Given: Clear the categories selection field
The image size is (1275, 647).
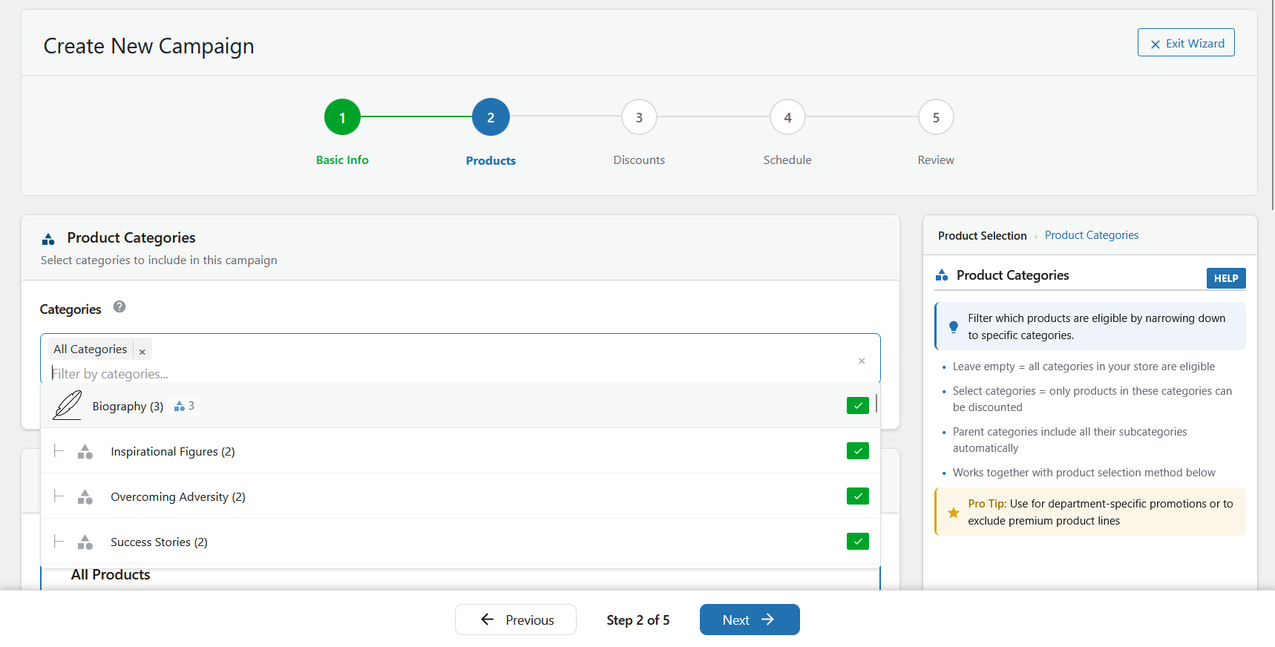Looking at the screenshot, I should tap(861, 361).
